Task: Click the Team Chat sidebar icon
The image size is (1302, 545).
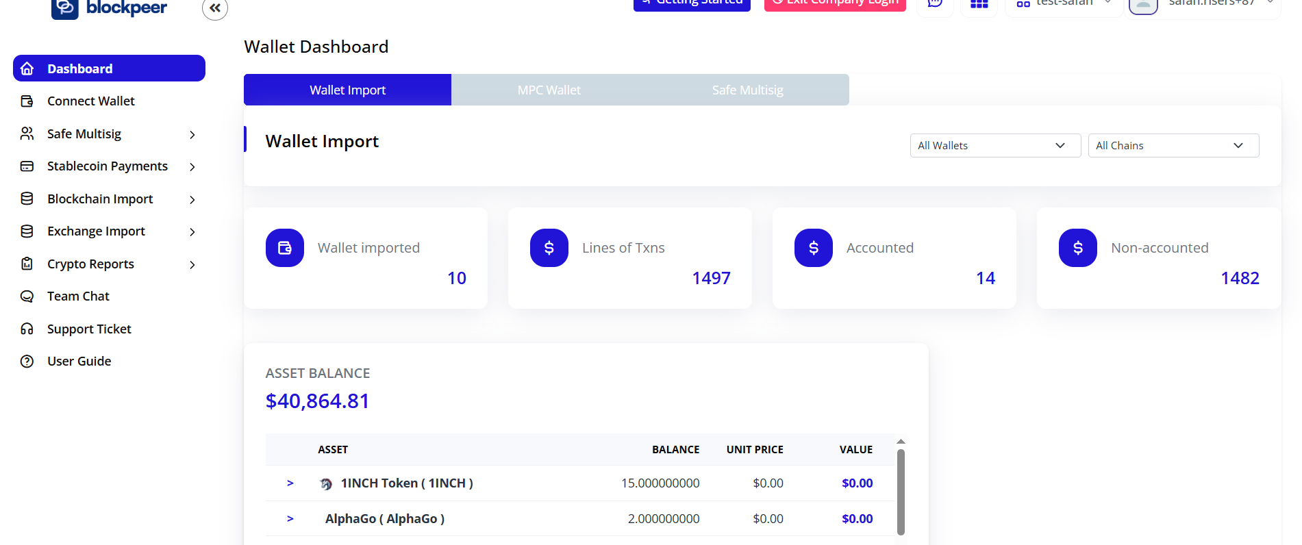Action: point(27,296)
